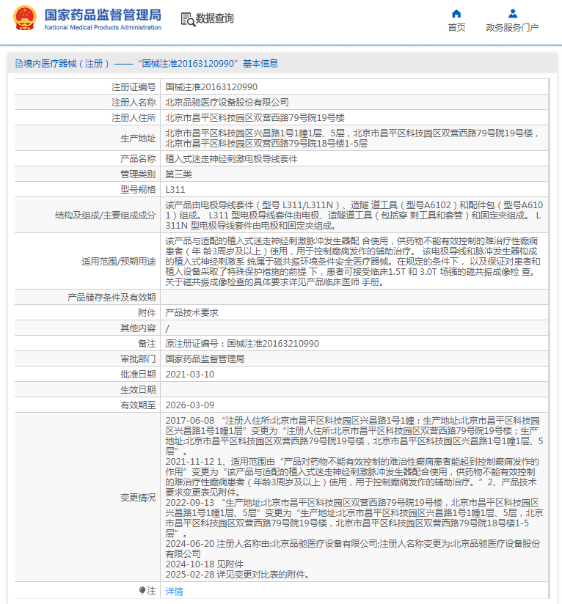The height and width of the screenshot is (604, 562).
Task: Click the 有效期至 row label
Action: click(138, 405)
